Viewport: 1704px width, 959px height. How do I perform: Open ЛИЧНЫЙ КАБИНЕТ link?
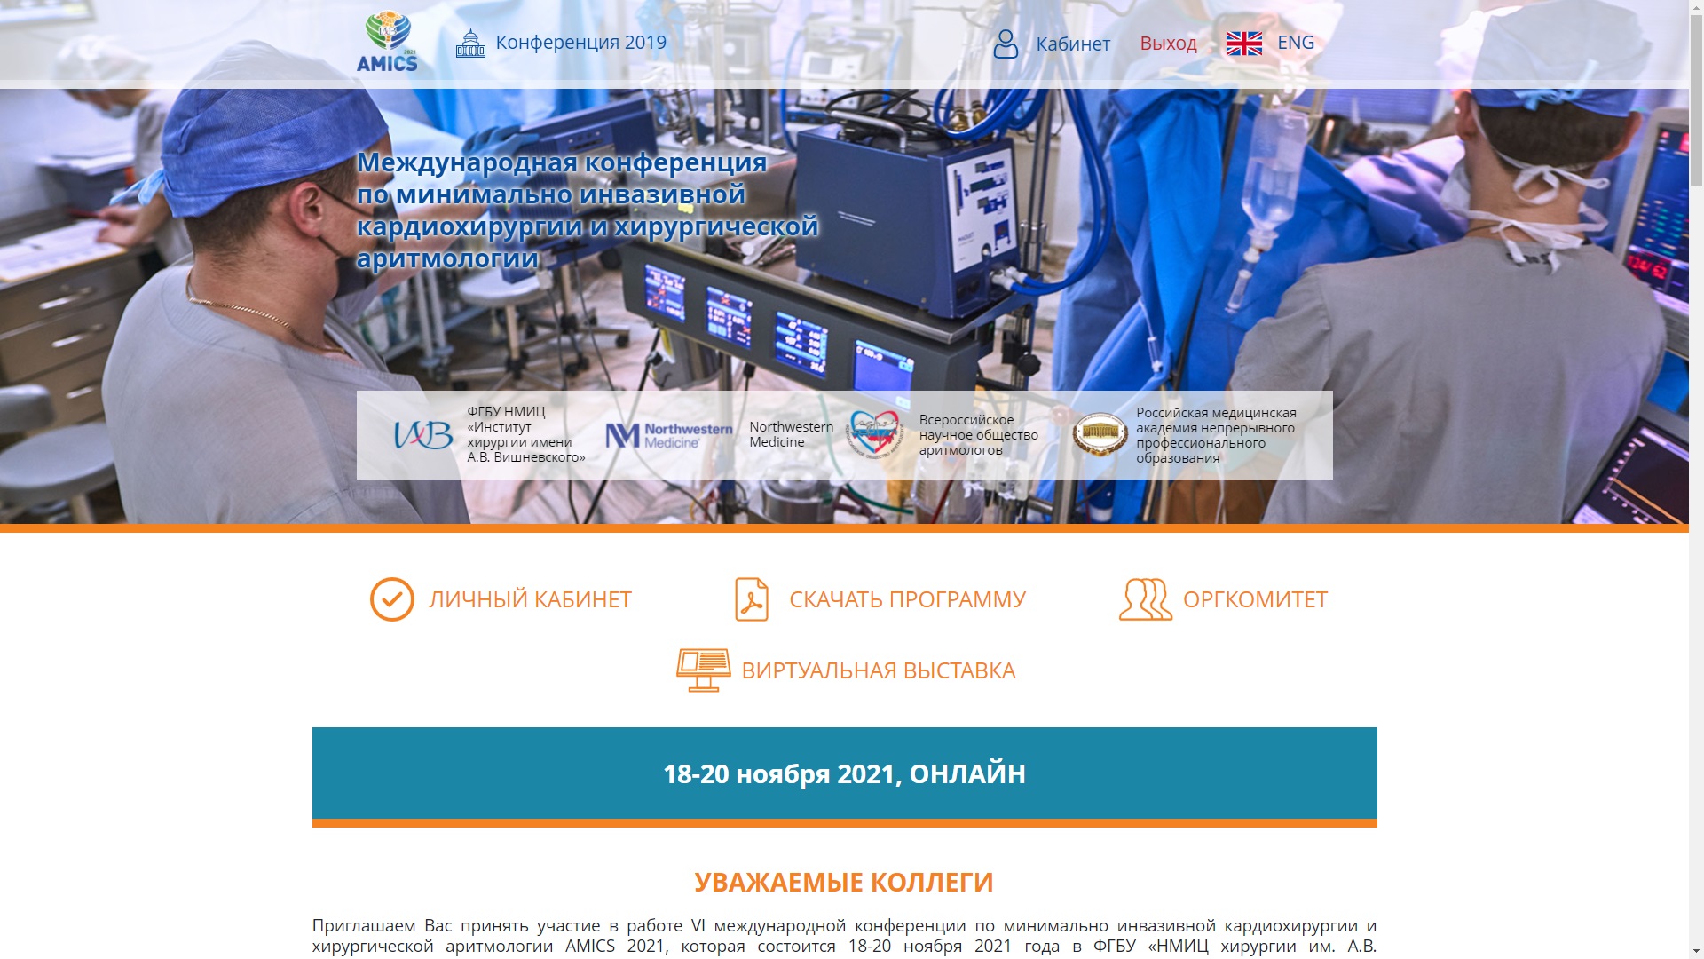530,599
